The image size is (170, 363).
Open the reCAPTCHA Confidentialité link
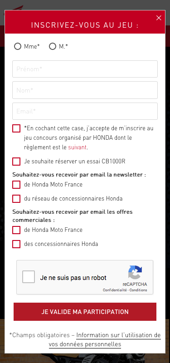tap(115, 290)
